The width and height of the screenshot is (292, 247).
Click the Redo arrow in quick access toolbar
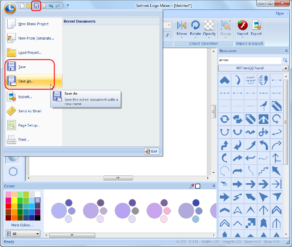click(x=58, y=6)
